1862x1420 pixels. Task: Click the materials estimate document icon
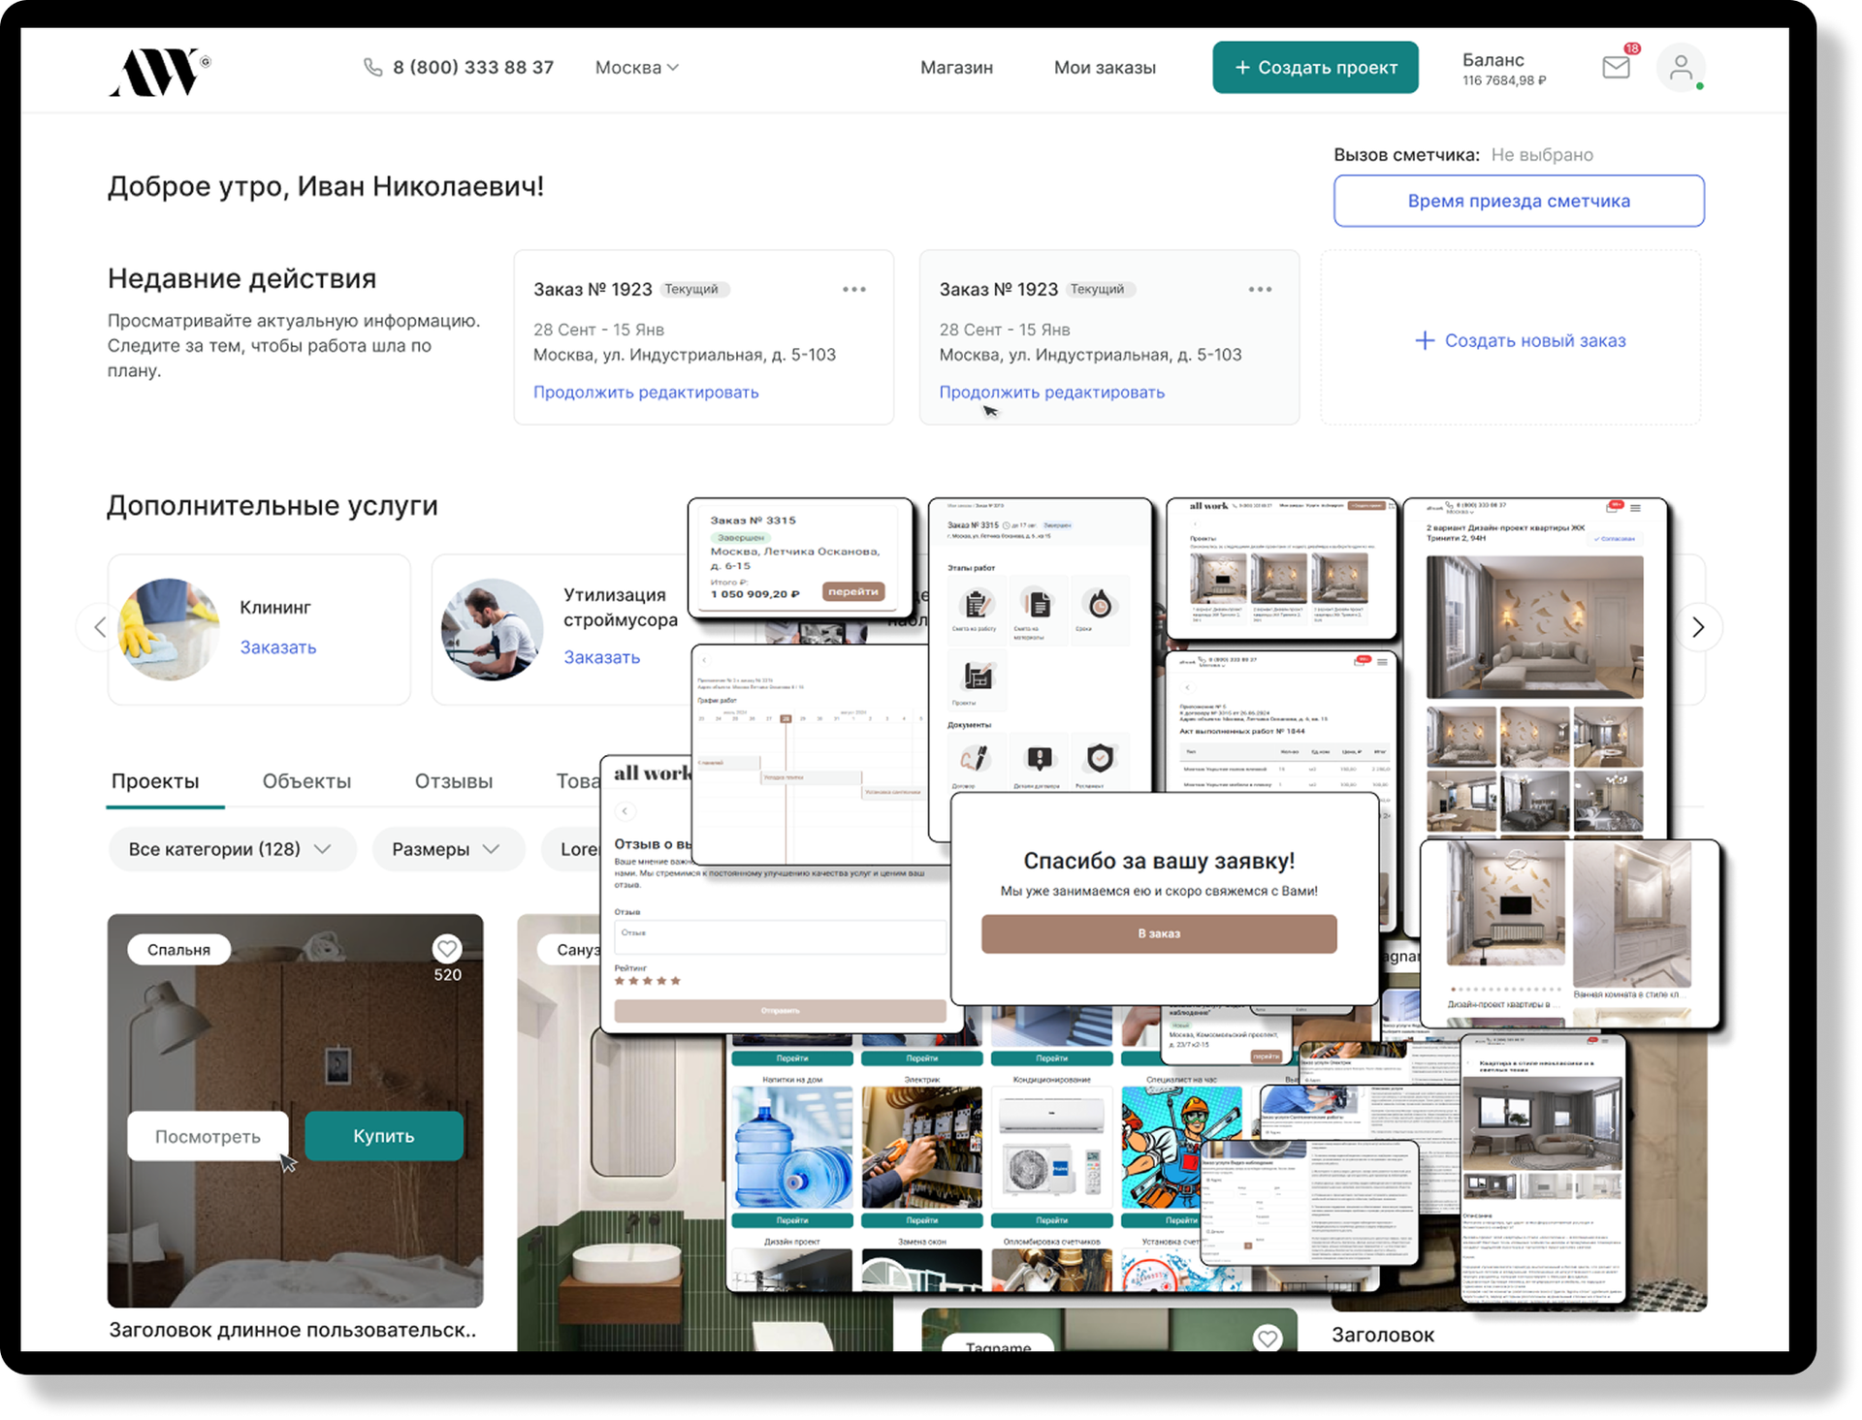[x=1039, y=605]
